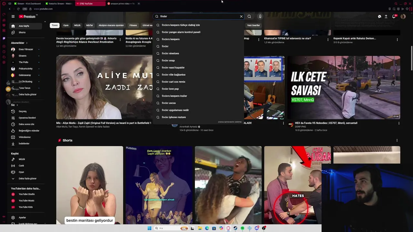Screen dimensions: 413x232
Task: Open İndirilenler downloads
Action: (26, 144)
